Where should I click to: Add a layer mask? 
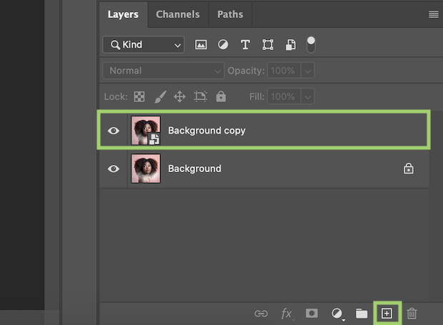point(312,313)
